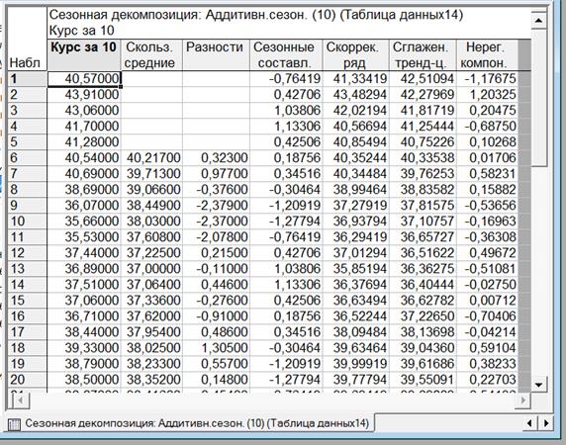Click cell with value 35,85194
Viewport: 566px width, 445px height.
pyautogui.click(x=355, y=269)
